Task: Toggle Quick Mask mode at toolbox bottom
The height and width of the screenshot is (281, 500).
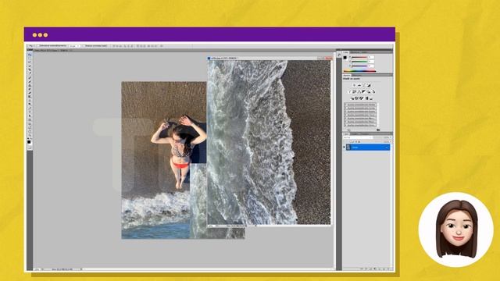Action: pos(30,148)
